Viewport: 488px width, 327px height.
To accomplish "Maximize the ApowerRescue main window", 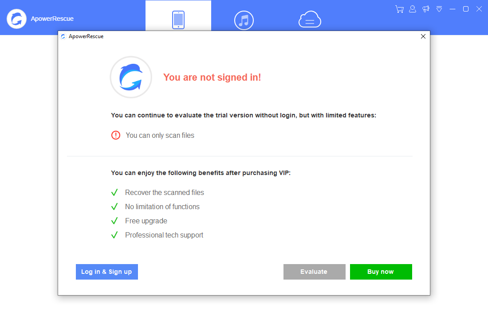I will [x=466, y=9].
